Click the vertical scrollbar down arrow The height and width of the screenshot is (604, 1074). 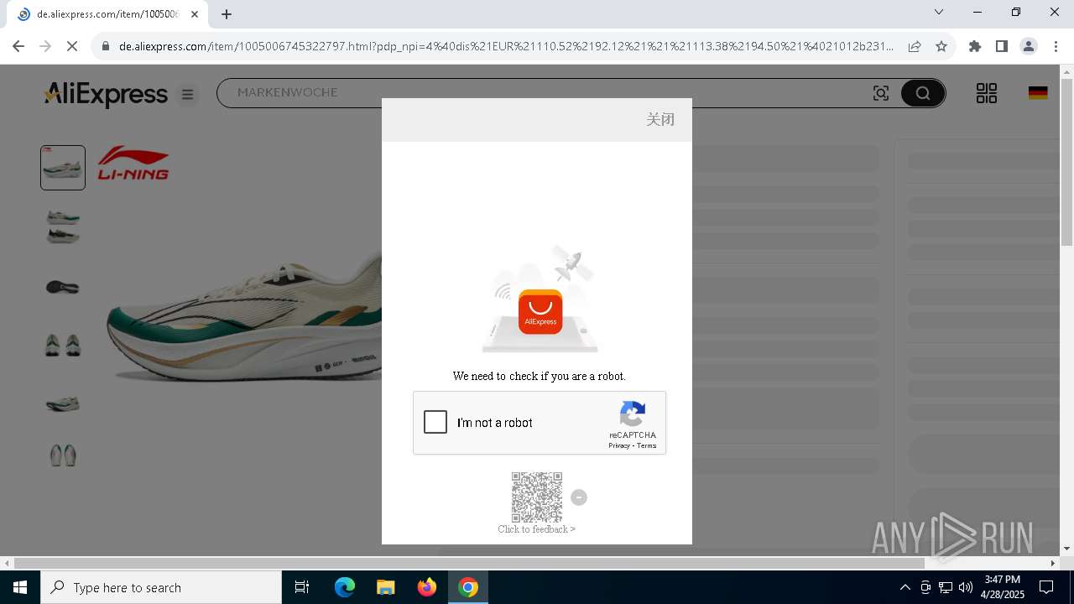click(x=1066, y=549)
